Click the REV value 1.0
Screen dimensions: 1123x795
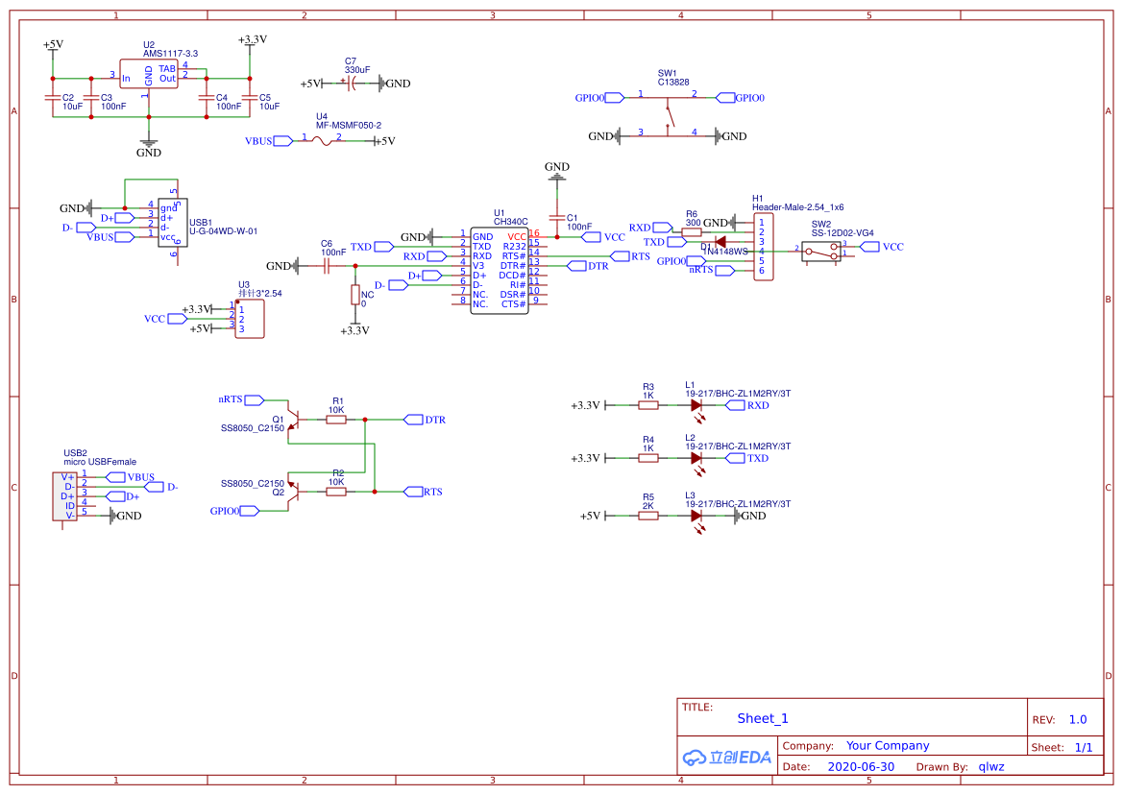coord(1078,720)
